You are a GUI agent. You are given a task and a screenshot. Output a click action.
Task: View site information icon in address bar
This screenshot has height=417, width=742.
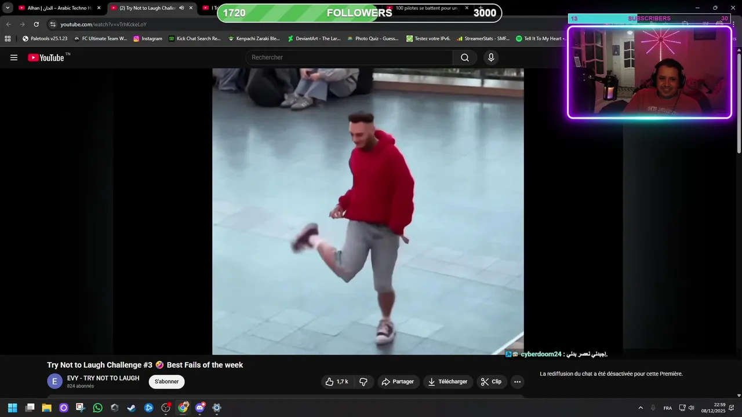pos(53,24)
